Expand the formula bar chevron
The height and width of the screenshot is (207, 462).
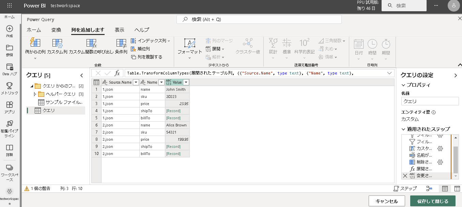389,73
